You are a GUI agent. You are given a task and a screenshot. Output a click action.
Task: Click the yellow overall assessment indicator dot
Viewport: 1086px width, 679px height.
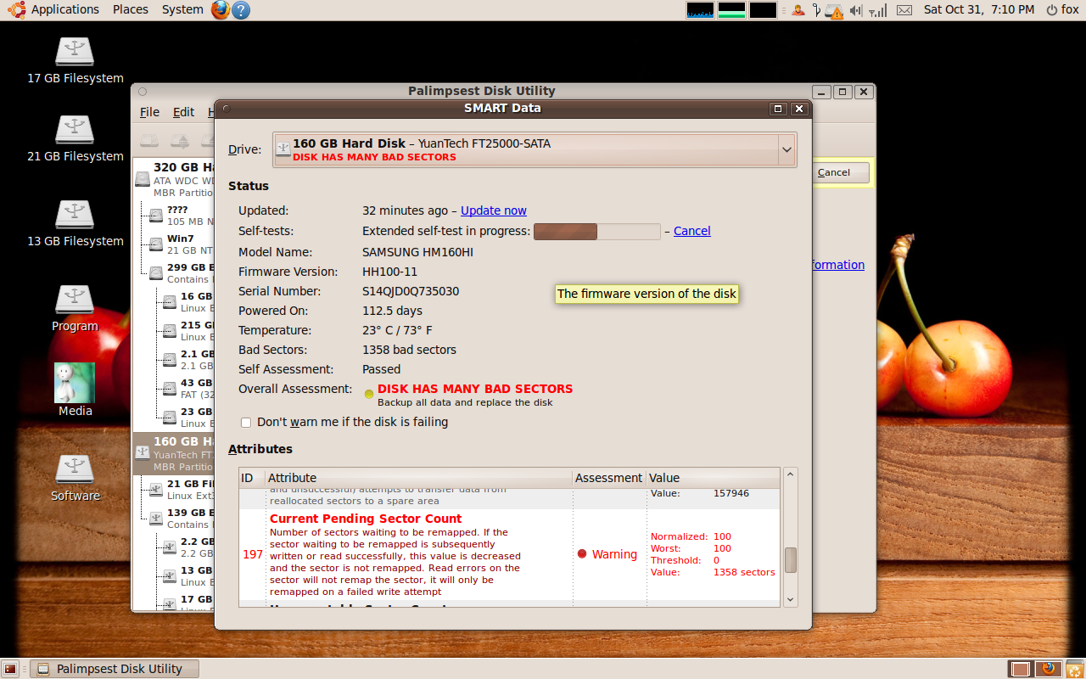(369, 394)
